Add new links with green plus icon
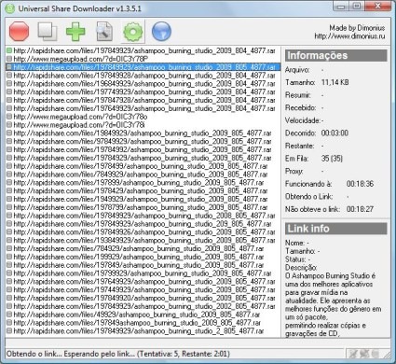The image size is (396, 364). pos(75,32)
